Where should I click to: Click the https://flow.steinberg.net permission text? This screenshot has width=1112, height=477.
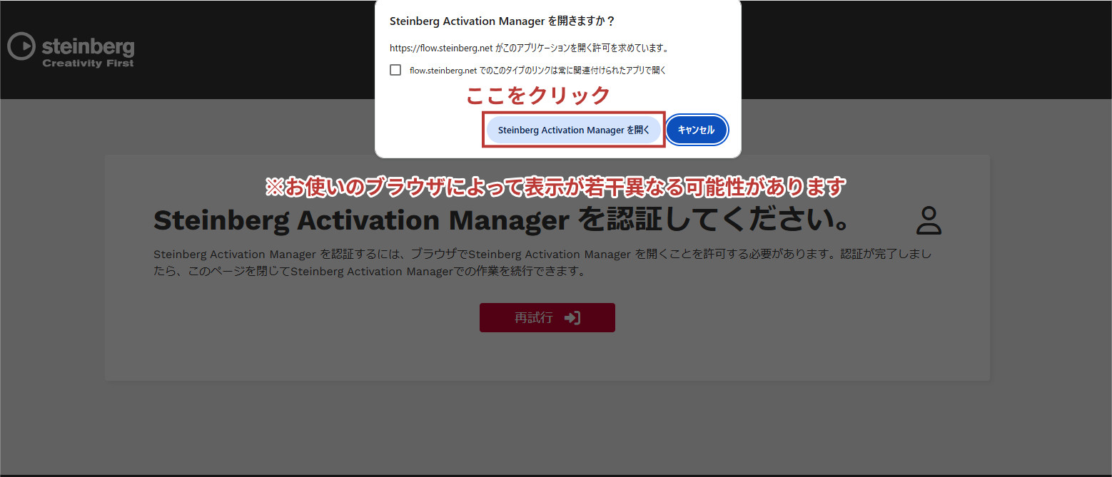pos(529,48)
